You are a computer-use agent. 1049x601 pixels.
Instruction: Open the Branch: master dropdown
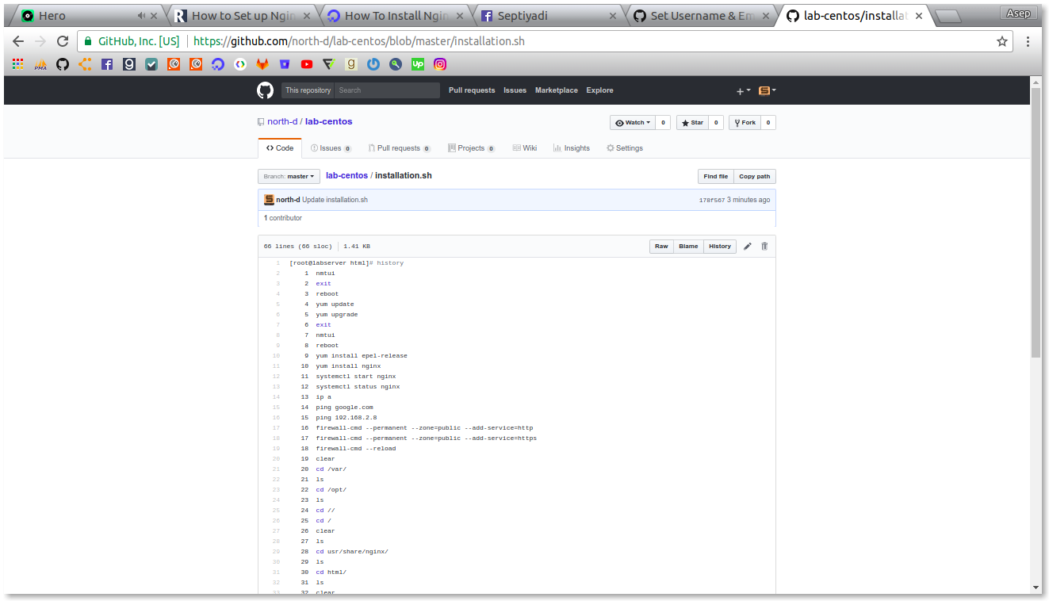pos(288,176)
